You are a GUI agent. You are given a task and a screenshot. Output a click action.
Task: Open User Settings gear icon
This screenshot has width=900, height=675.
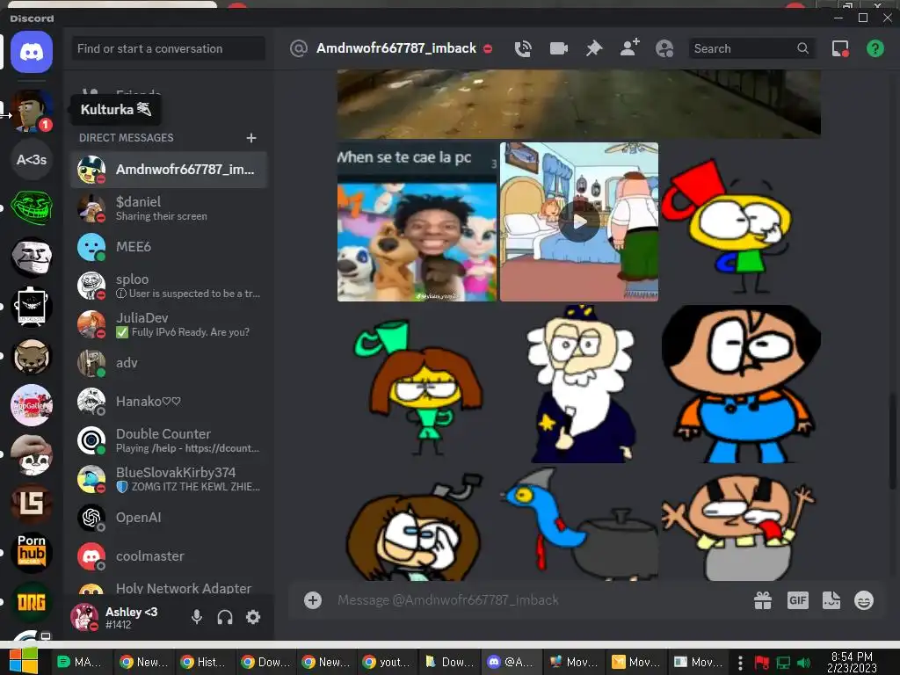(x=253, y=617)
